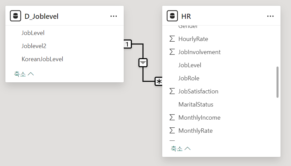Viewport: 291px width, 166px height.
Task: Select the JobRole field
Action: tap(189, 78)
